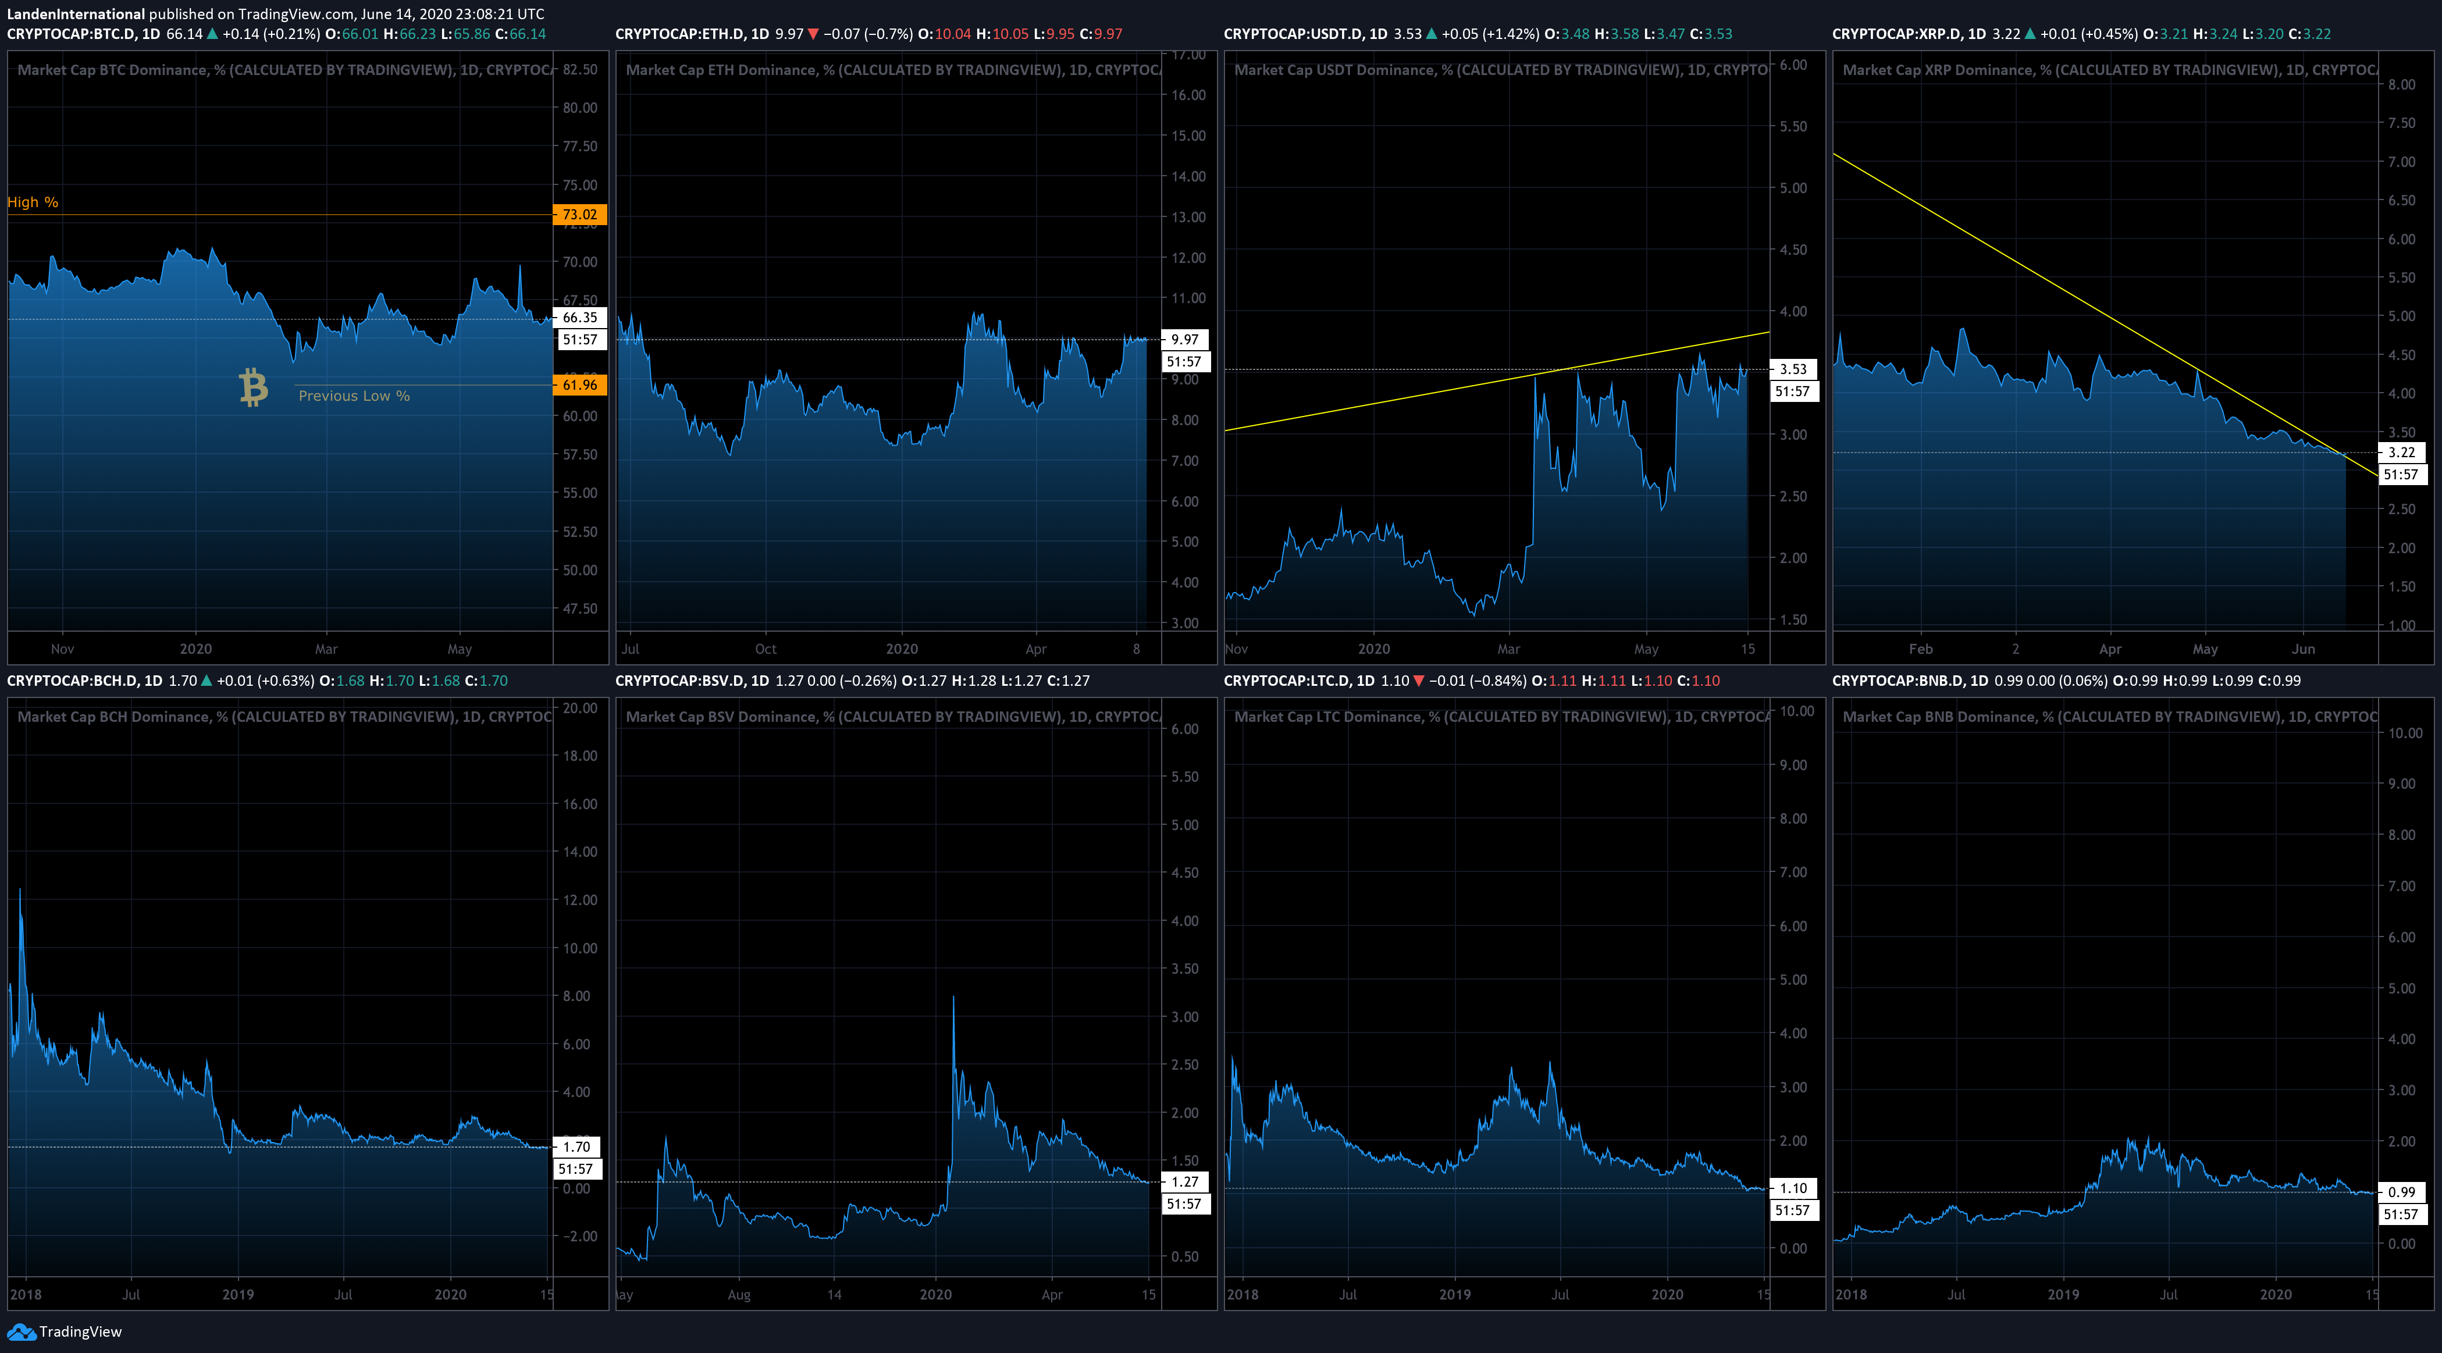Click the Market Cap XRP Dominance chart title

pos(2110,70)
